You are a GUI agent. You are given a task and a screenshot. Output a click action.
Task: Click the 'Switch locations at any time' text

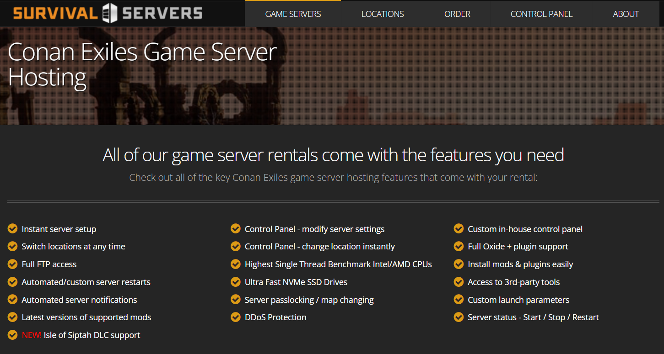[73, 247]
